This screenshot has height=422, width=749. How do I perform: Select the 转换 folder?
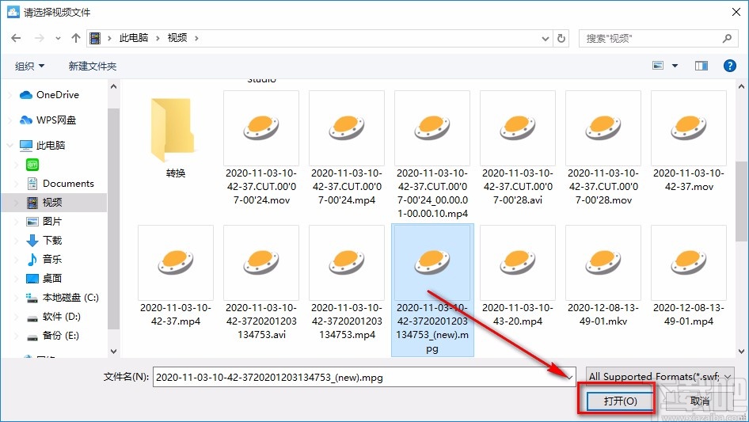pyautogui.click(x=175, y=134)
